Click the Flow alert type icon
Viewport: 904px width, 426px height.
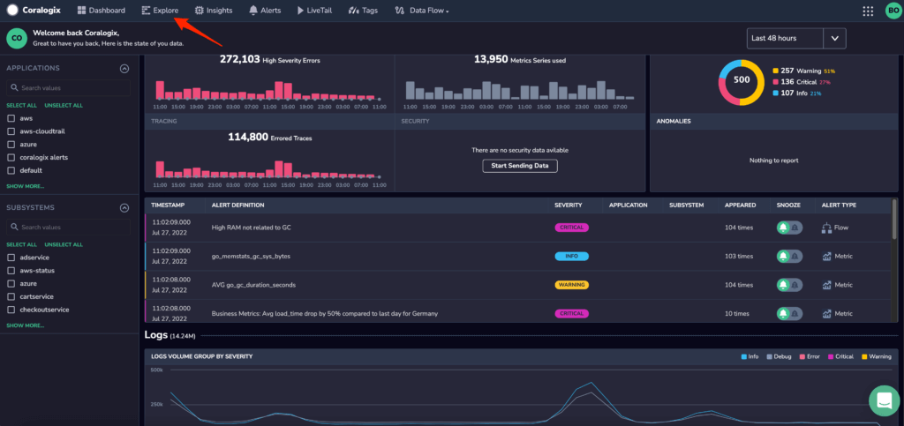coord(826,228)
